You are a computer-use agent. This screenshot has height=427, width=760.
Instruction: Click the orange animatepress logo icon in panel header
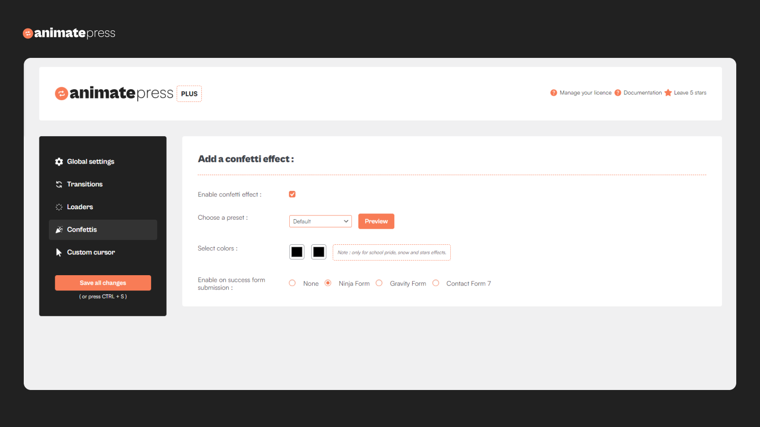click(x=61, y=93)
